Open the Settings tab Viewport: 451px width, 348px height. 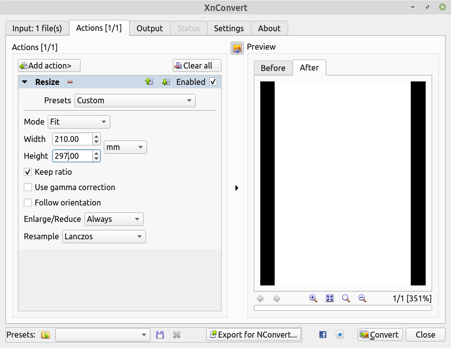(x=228, y=28)
